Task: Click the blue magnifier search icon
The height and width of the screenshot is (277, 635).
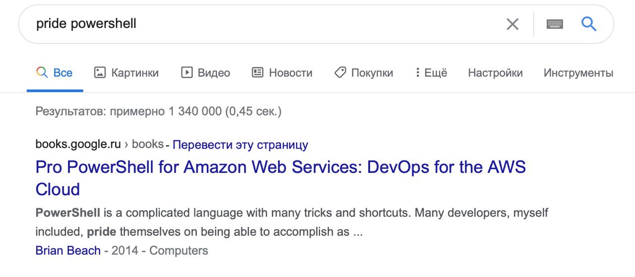Action: (589, 23)
